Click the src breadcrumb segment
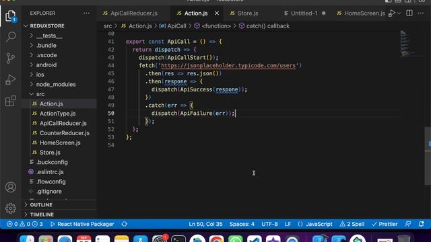431x242 pixels. point(108,26)
